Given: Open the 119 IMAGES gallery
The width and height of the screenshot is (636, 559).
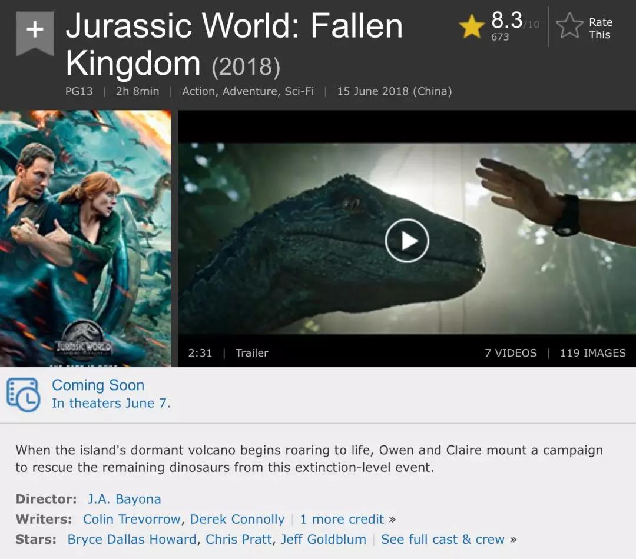Looking at the screenshot, I should (592, 353).
